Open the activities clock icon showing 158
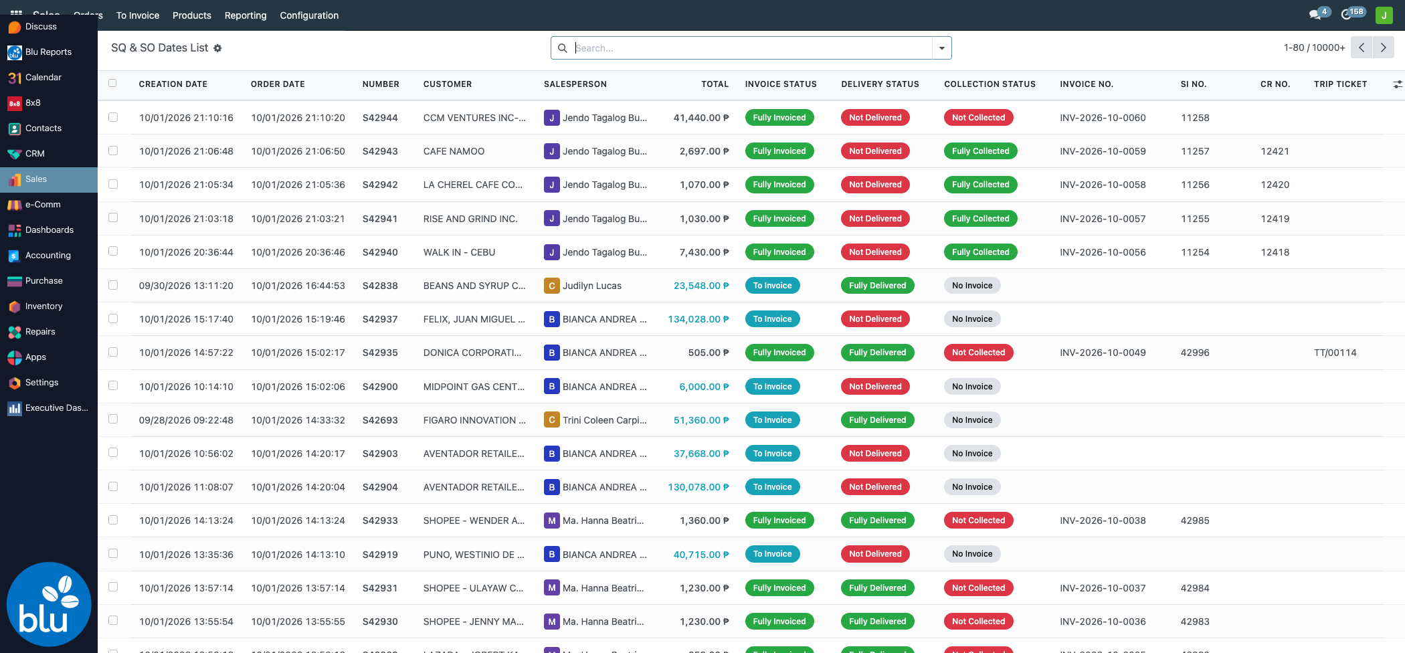 [1347, 15]
